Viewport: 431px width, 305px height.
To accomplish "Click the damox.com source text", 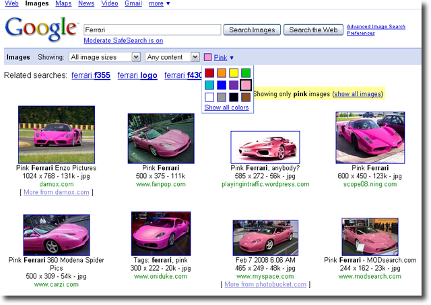I will click(57, 184).
